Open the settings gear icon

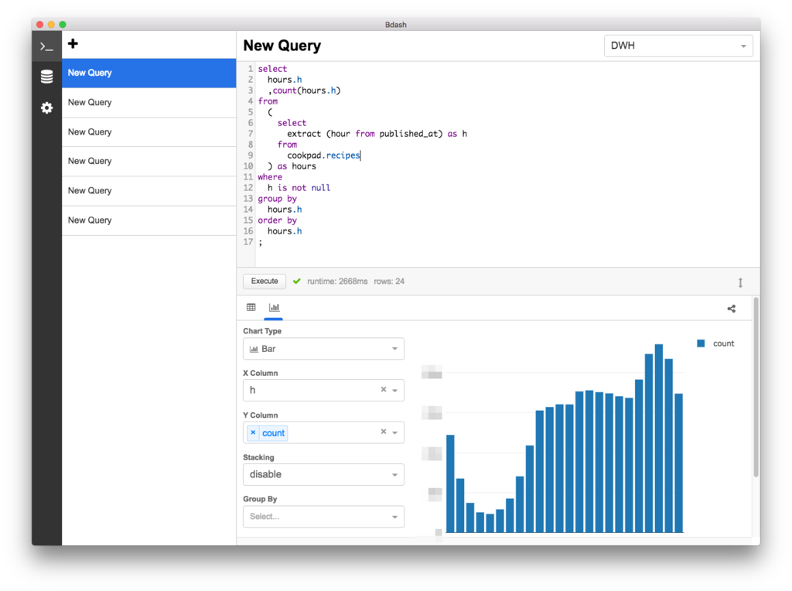click(46, 108)
